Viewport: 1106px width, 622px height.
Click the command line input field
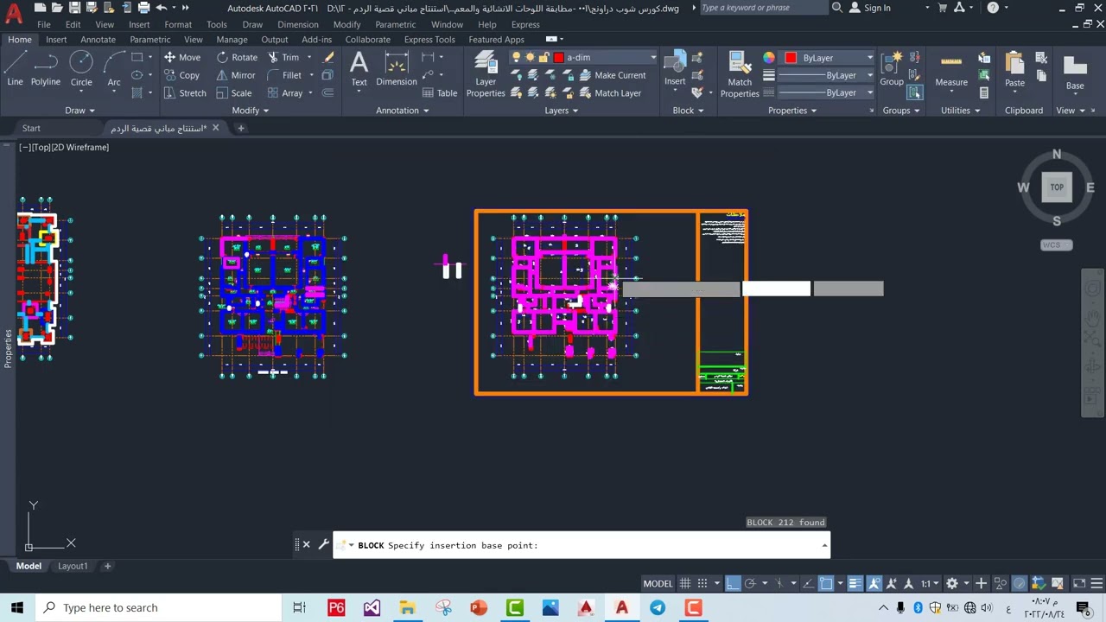(581, 545)
